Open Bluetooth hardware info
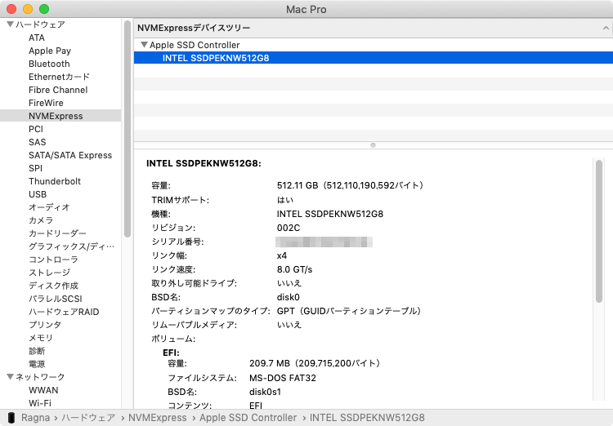613x426 pixels. pos(49,64)
